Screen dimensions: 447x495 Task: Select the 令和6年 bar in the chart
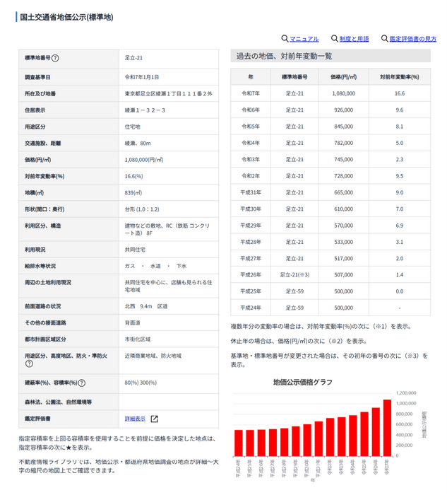pos(376,432)
